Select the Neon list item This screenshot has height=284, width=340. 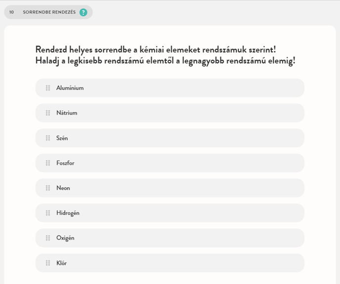pyautogui.click(x=170, y=188)
